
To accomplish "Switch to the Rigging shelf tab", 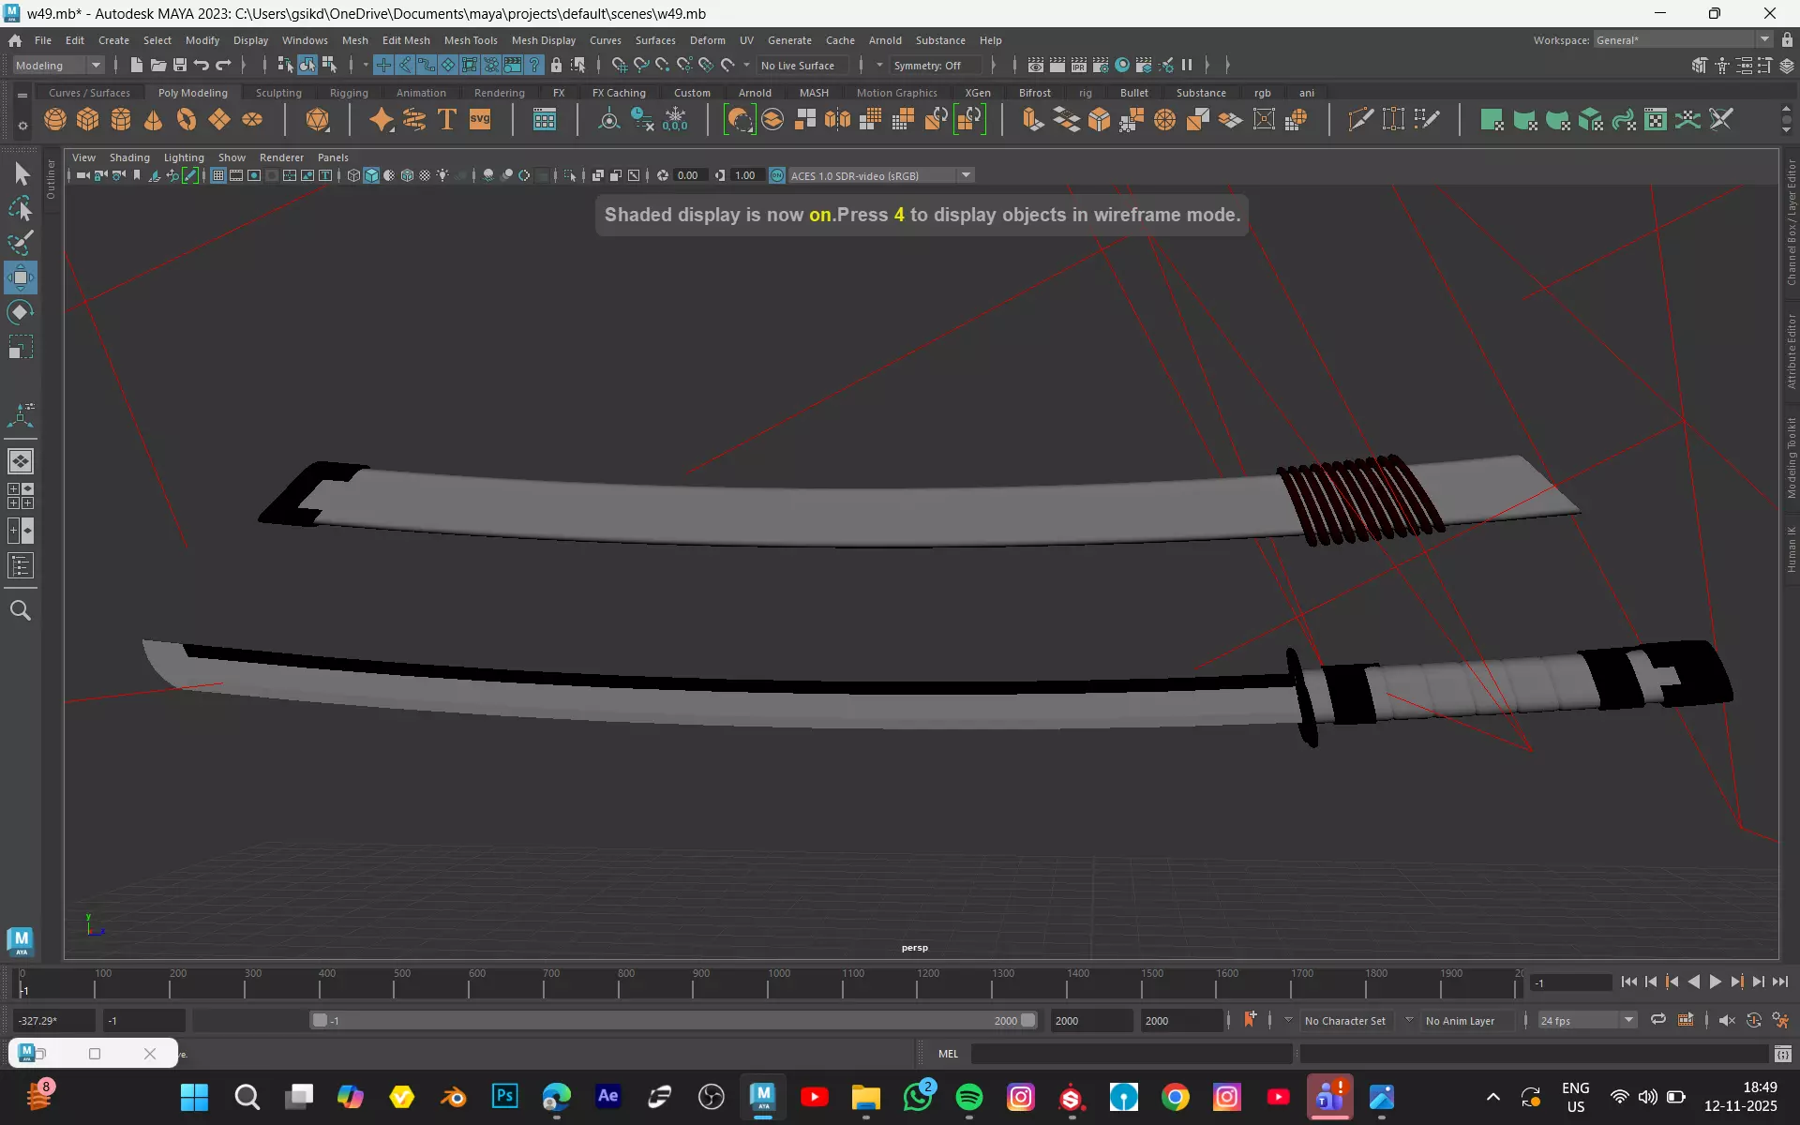I will 349,93.
